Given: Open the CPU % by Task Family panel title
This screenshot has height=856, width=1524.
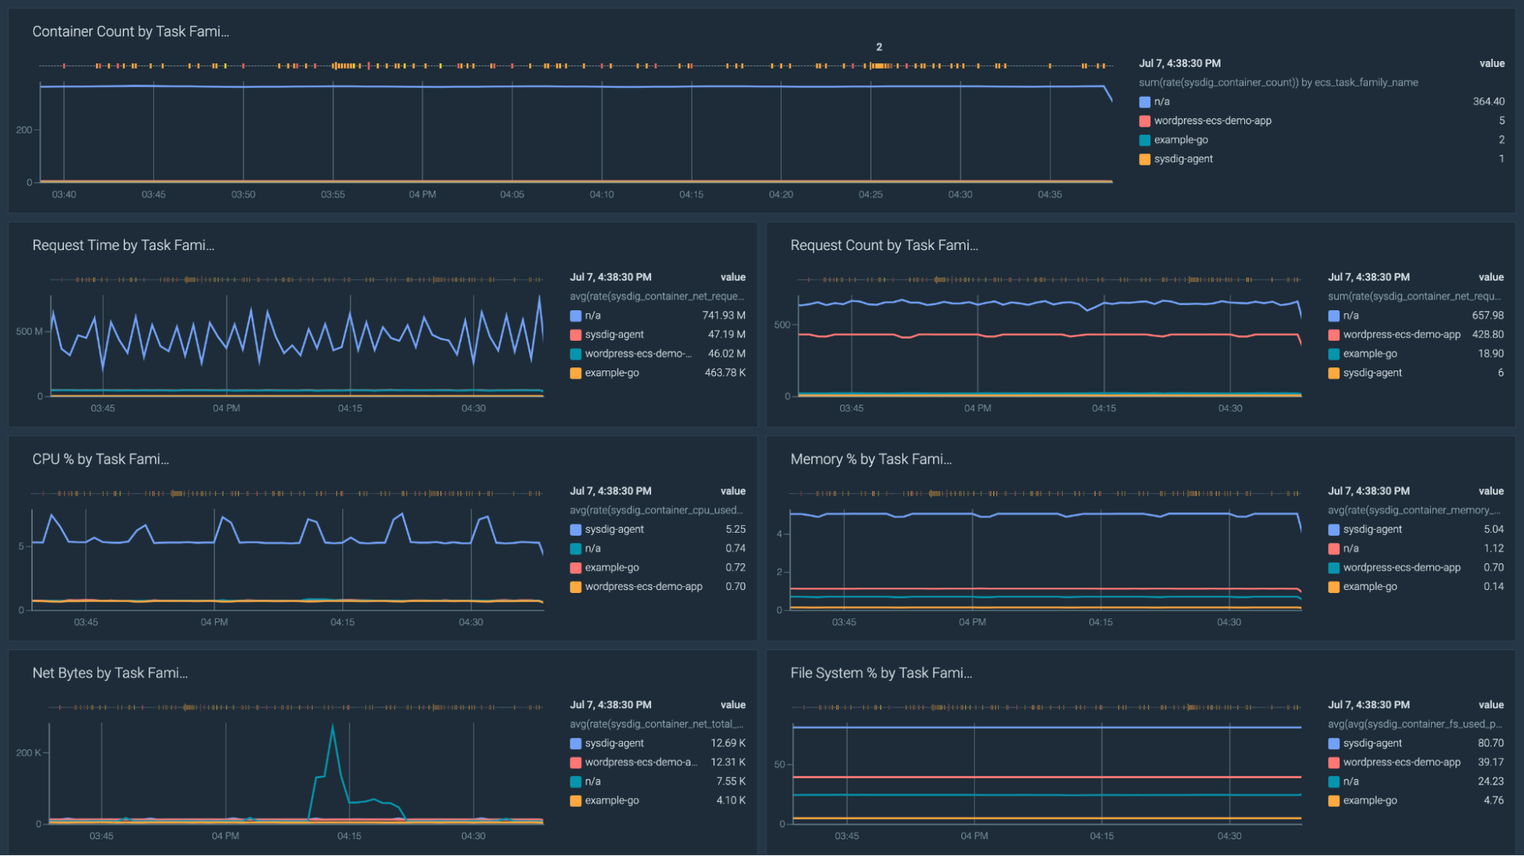Looking at the screenshot, I should click(101, 459).
